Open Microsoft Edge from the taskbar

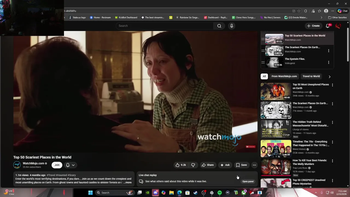[x=179, y=193]
